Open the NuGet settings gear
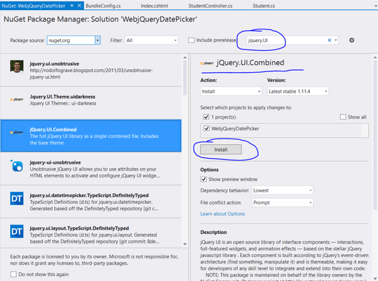Viewport: 378px width, 281px height. click(x=352, y=40)
